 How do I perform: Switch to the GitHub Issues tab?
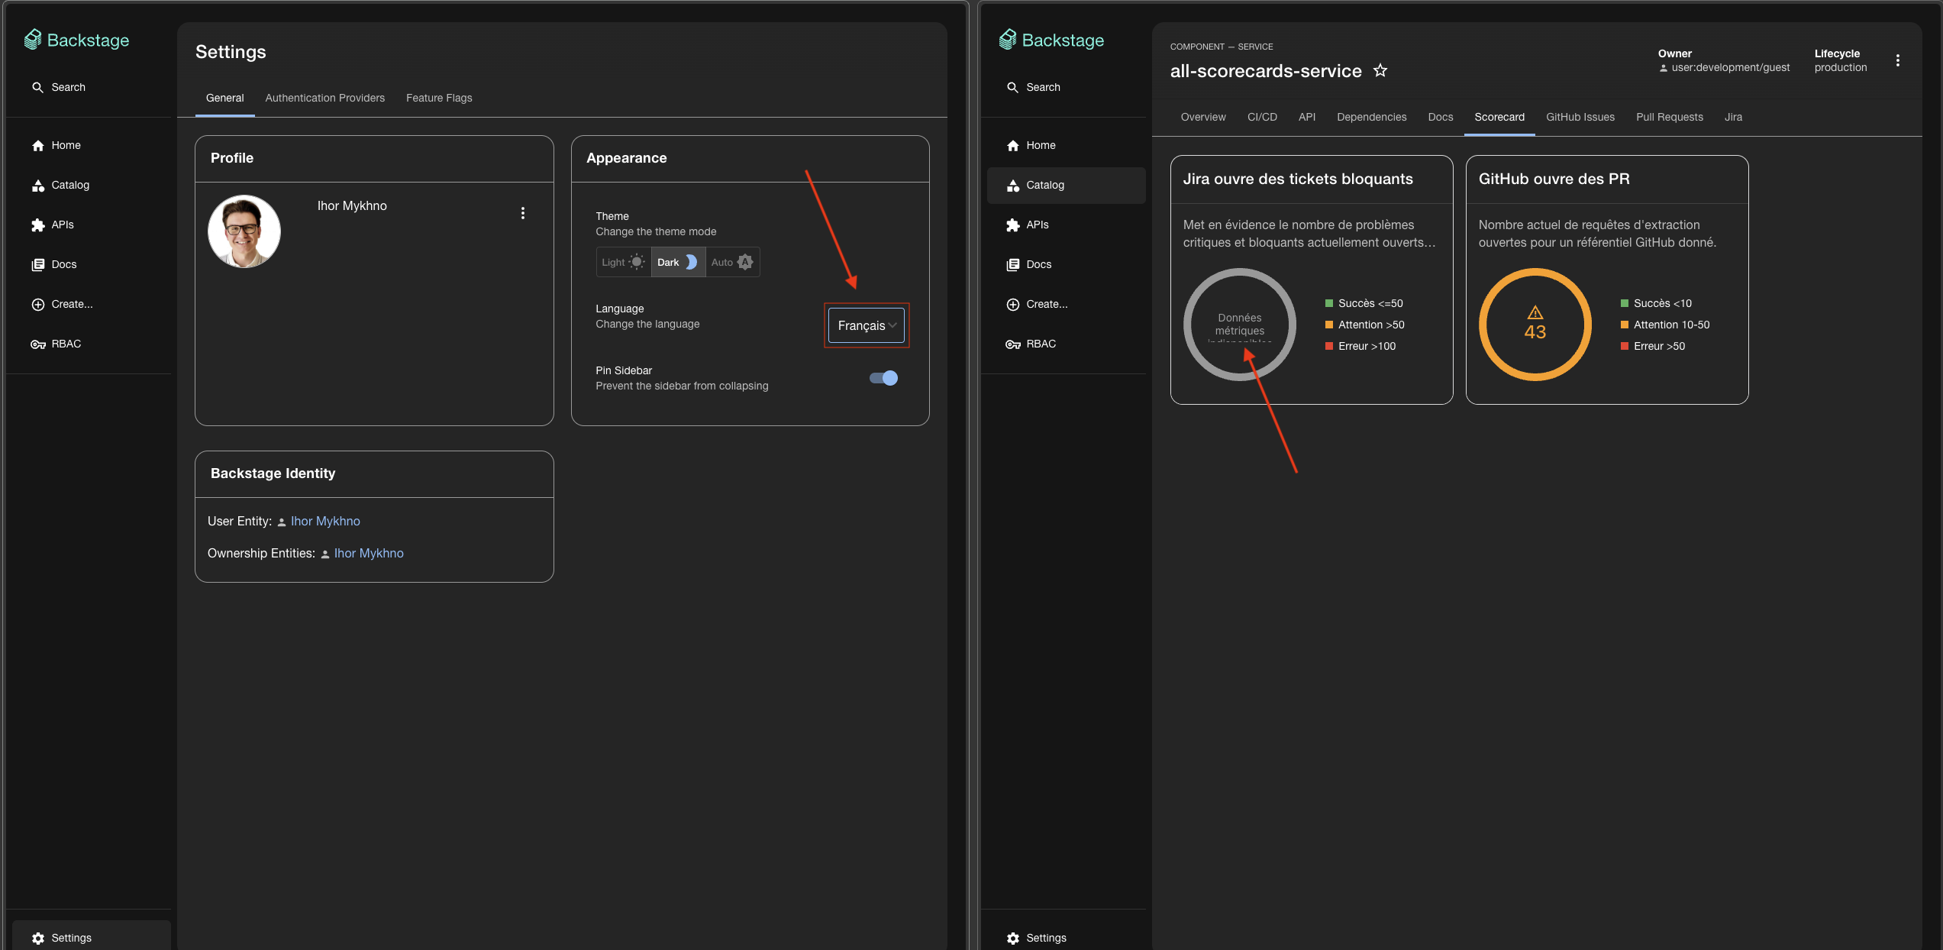pyautogui.click(x=1580, y=117)
